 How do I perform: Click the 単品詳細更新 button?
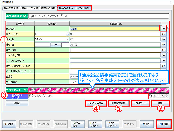click(x=119, y=103)
